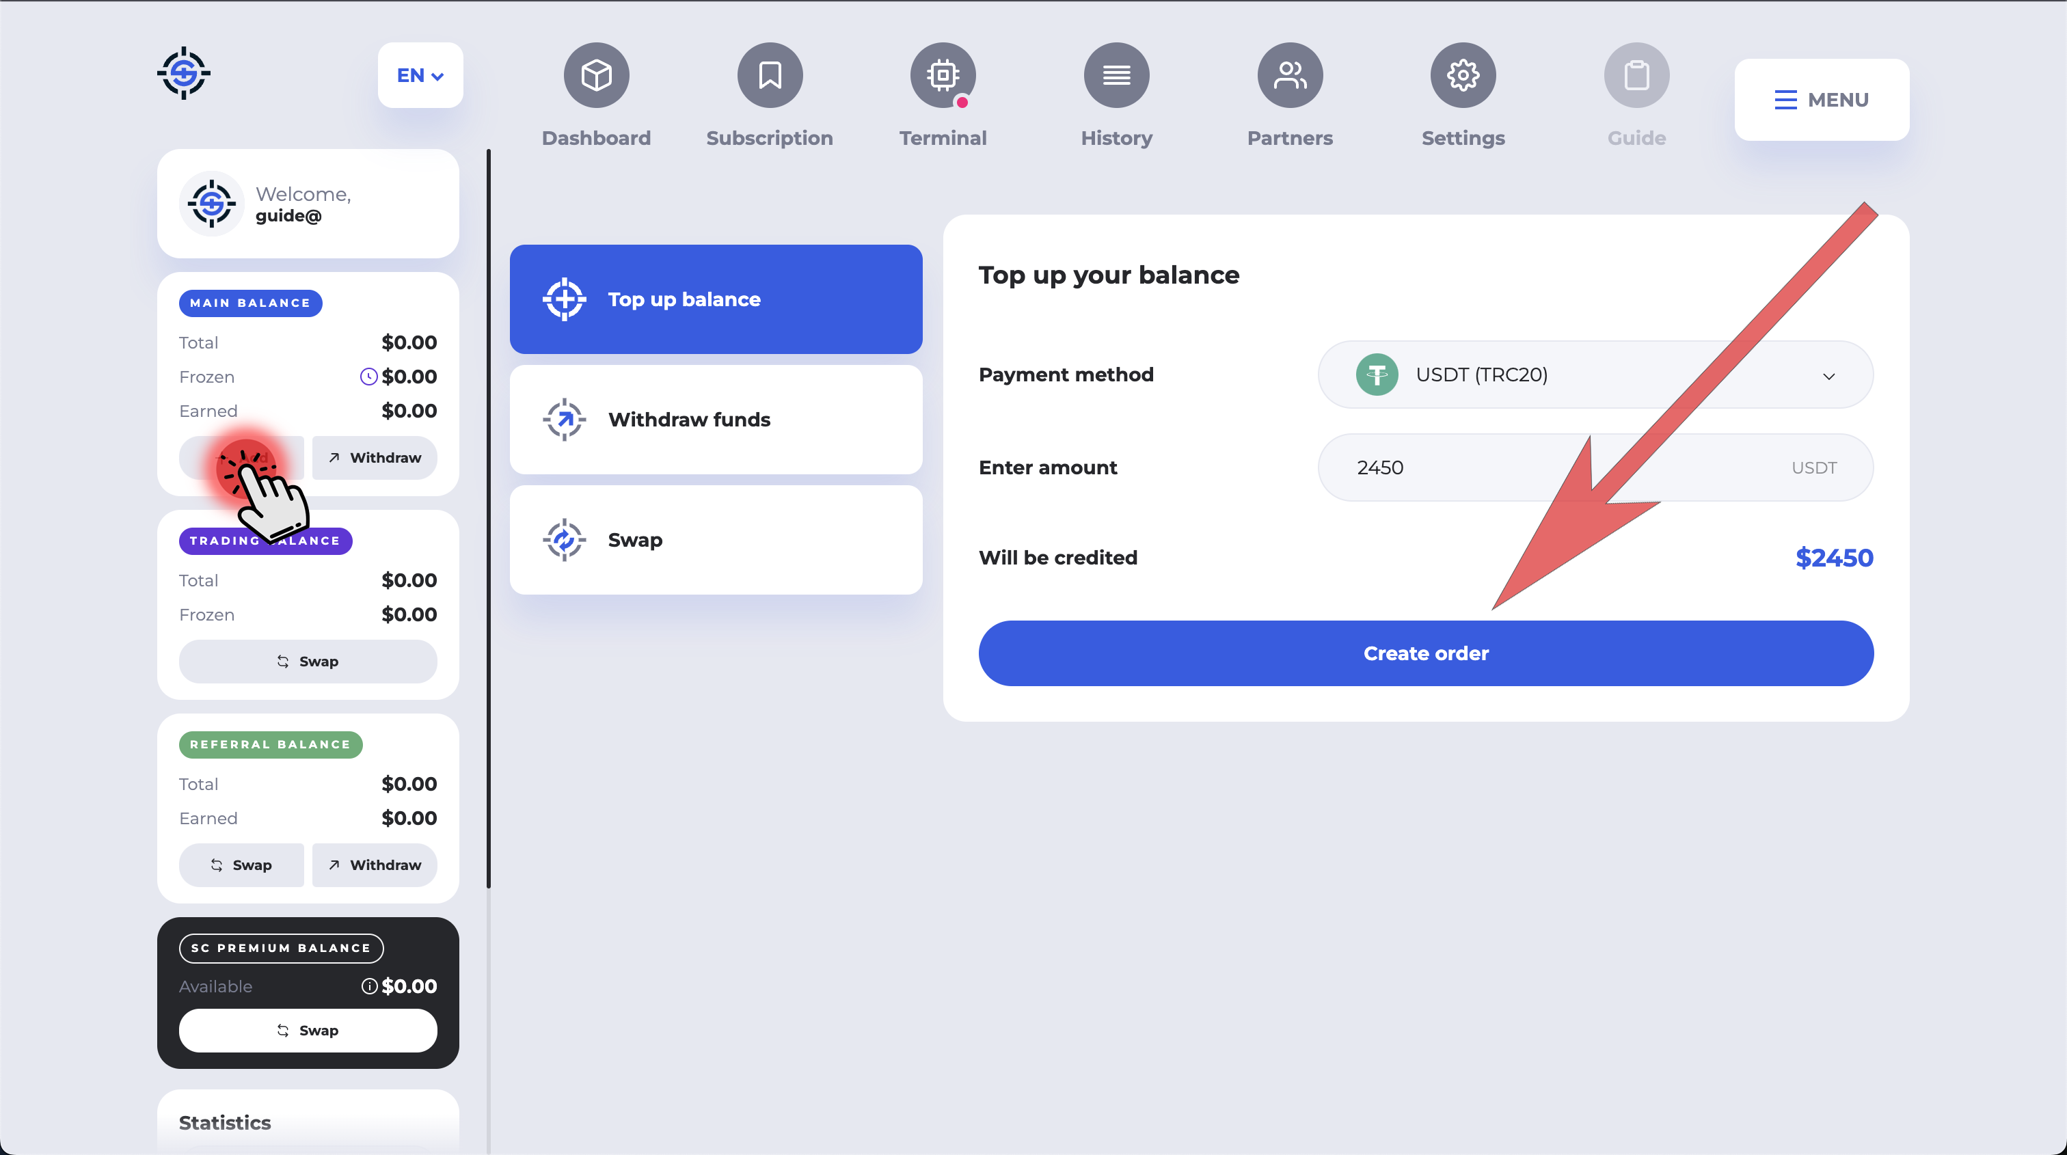Open the MENU hamburger button
The width and height of the screenshot is (2067, 1155).
point(1821,100)
